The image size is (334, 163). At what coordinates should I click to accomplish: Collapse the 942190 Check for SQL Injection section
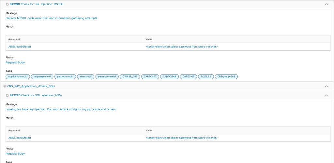(326, 5)
